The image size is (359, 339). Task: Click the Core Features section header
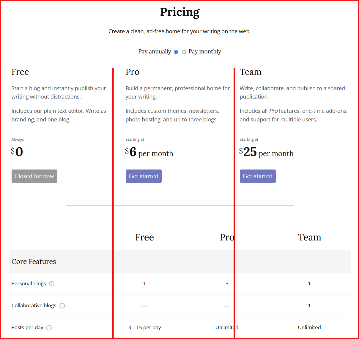(34, 262)
